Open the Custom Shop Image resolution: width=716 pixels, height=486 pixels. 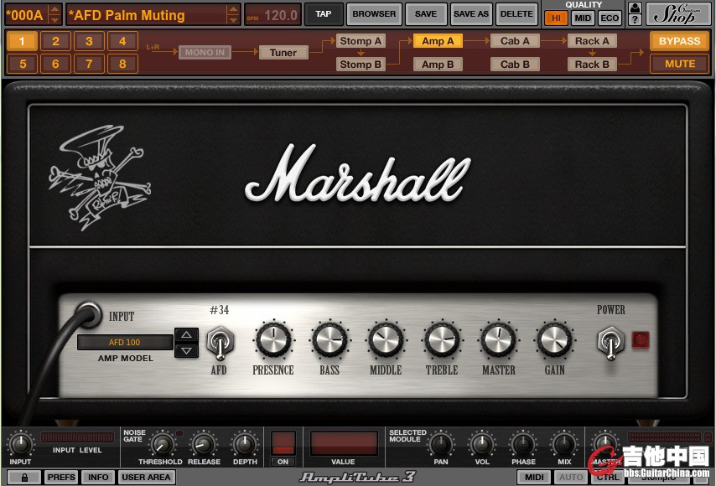[x=678, y=13]
